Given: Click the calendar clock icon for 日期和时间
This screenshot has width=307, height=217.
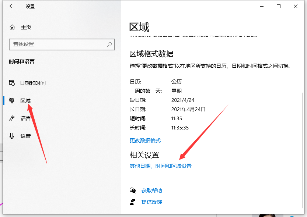Looking at the screenshot, I should [12, 83].
